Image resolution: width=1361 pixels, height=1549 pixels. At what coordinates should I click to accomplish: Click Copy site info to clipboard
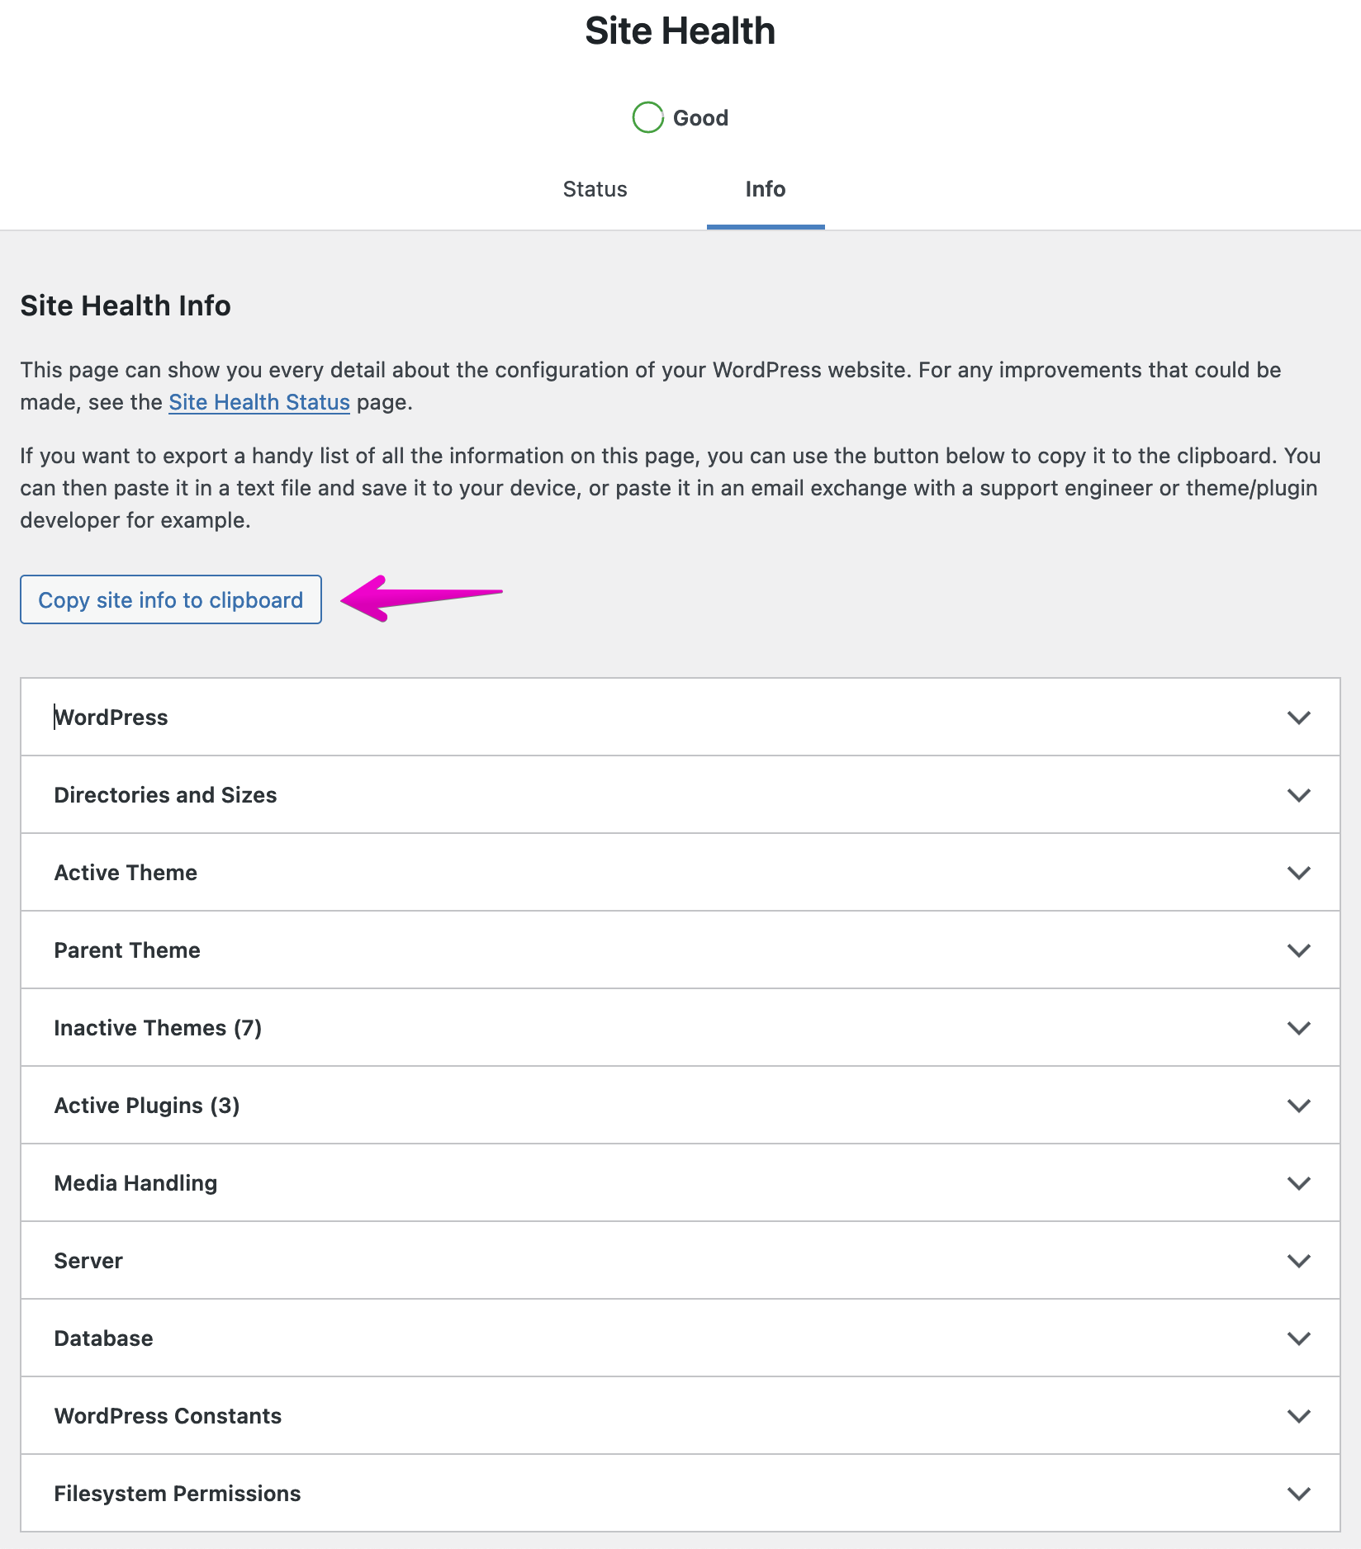(170, 599)
